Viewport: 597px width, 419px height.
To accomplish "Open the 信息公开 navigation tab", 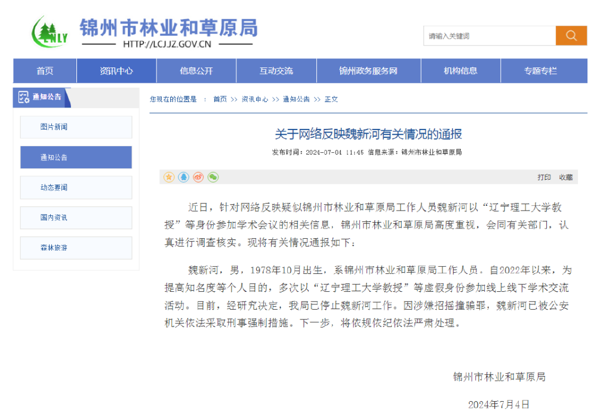I will tap(196, 71).
